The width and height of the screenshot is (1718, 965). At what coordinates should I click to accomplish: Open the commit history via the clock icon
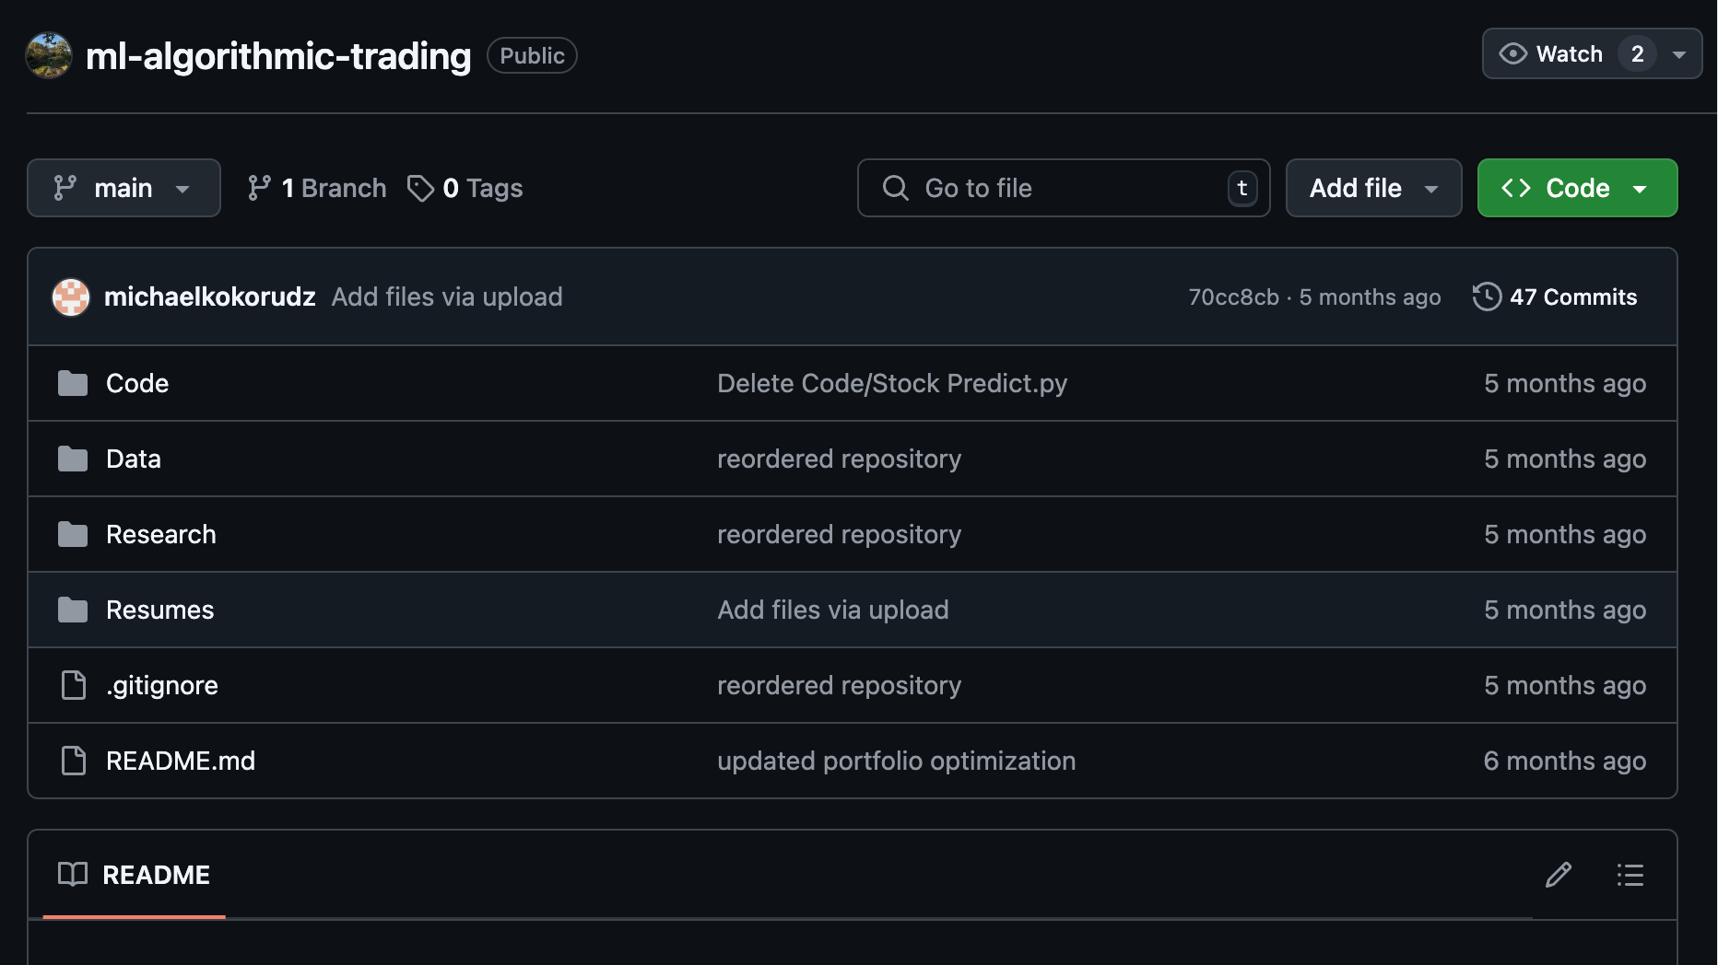coord(1487,296)
